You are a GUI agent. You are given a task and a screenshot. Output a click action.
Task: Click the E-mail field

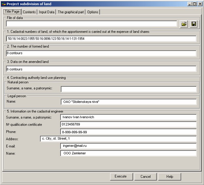128,146
